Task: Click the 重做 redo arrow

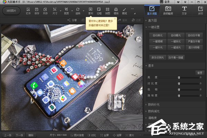Action: (122, 20)
